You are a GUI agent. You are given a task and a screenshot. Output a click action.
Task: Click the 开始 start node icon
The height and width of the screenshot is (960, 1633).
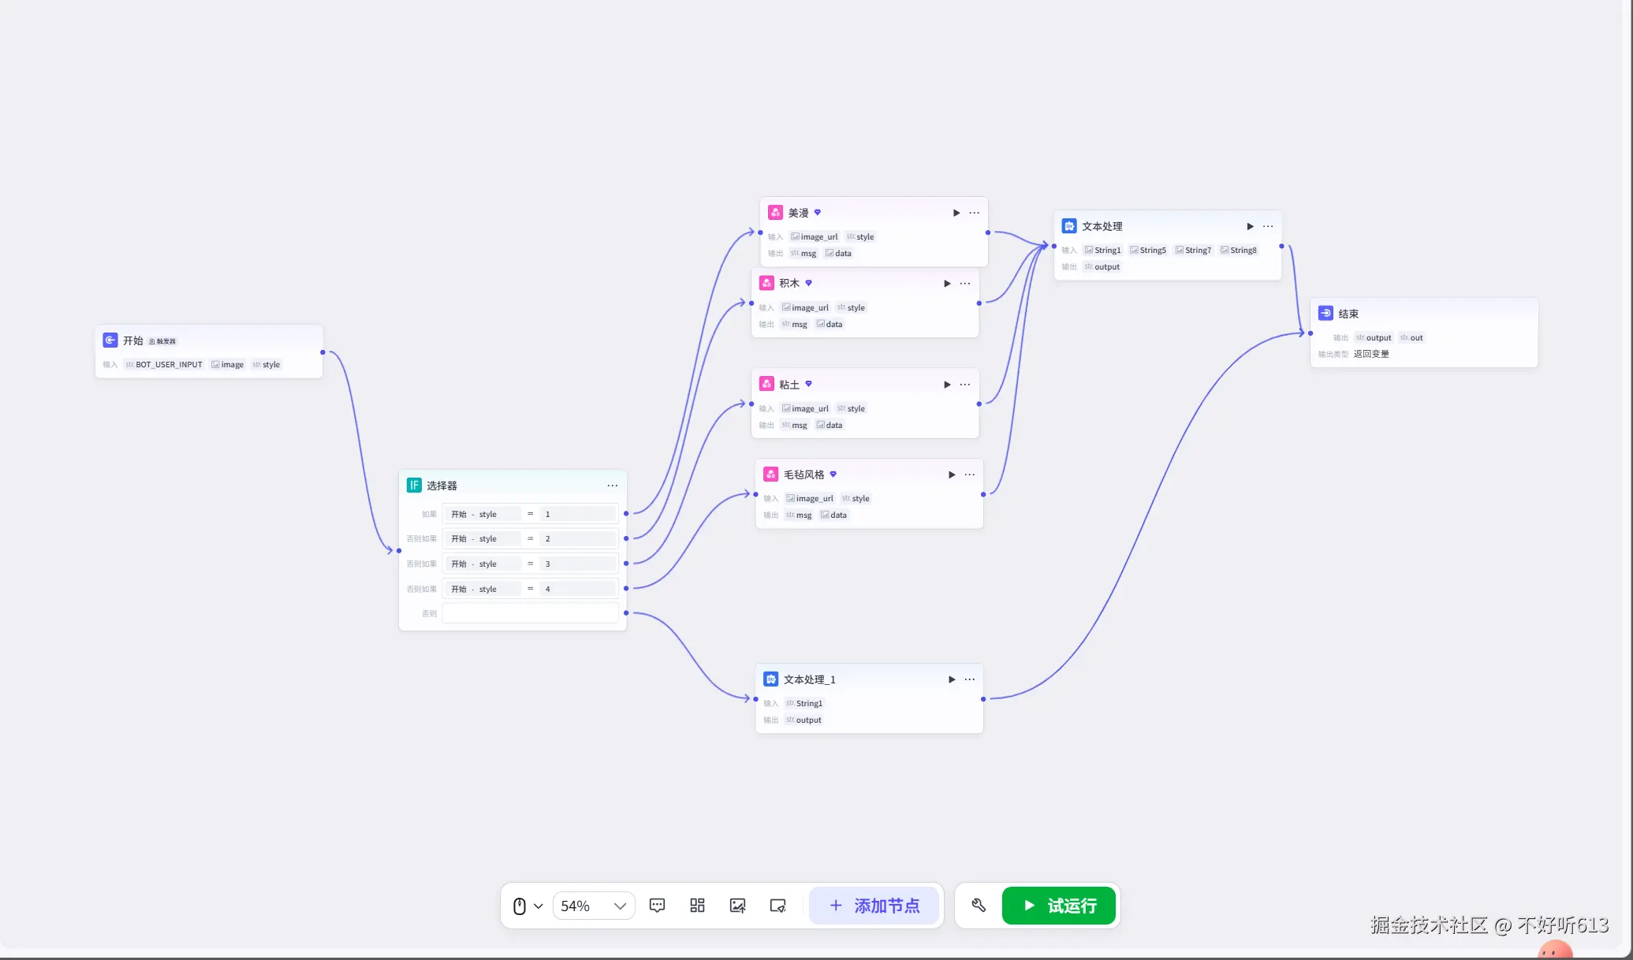click(110, 340)
